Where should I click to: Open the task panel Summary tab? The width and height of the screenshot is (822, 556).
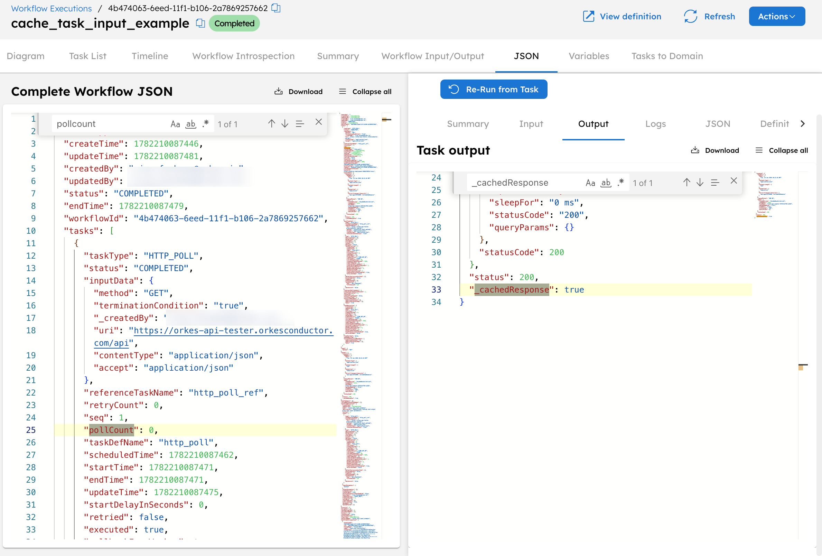click(468, 124)
